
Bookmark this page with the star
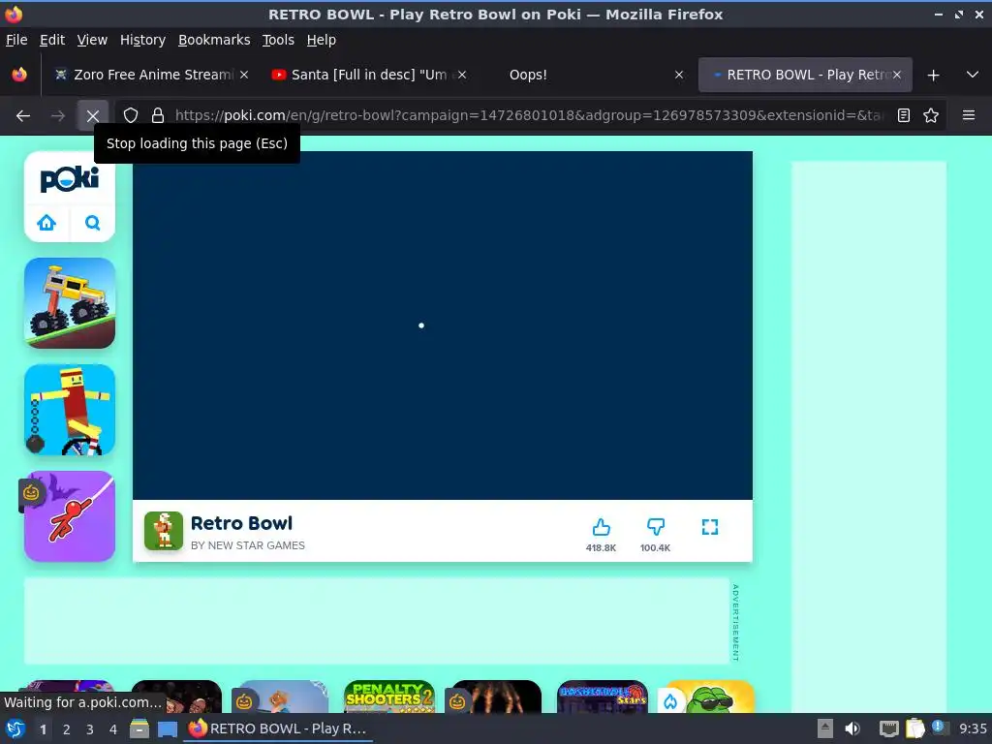(x=931, y=116)
